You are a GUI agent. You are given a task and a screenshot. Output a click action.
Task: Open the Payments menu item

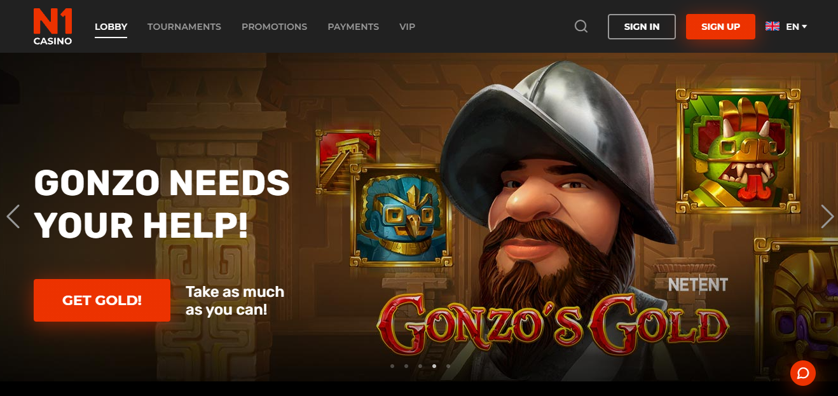click(353, 27)
